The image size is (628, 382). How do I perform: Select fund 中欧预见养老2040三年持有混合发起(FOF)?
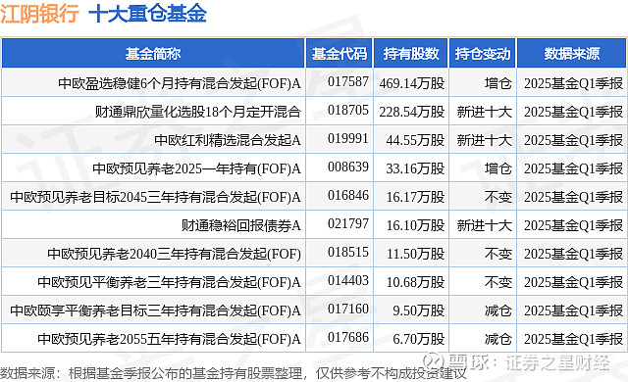point(175,254)
